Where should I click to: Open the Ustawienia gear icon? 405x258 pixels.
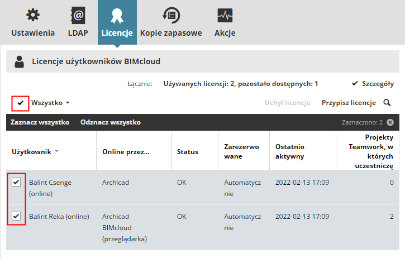33,15
